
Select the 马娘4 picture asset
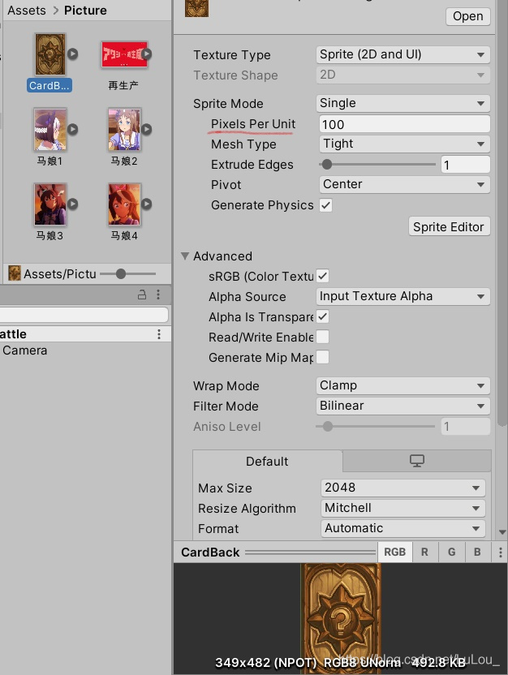[x=124, y=204]
